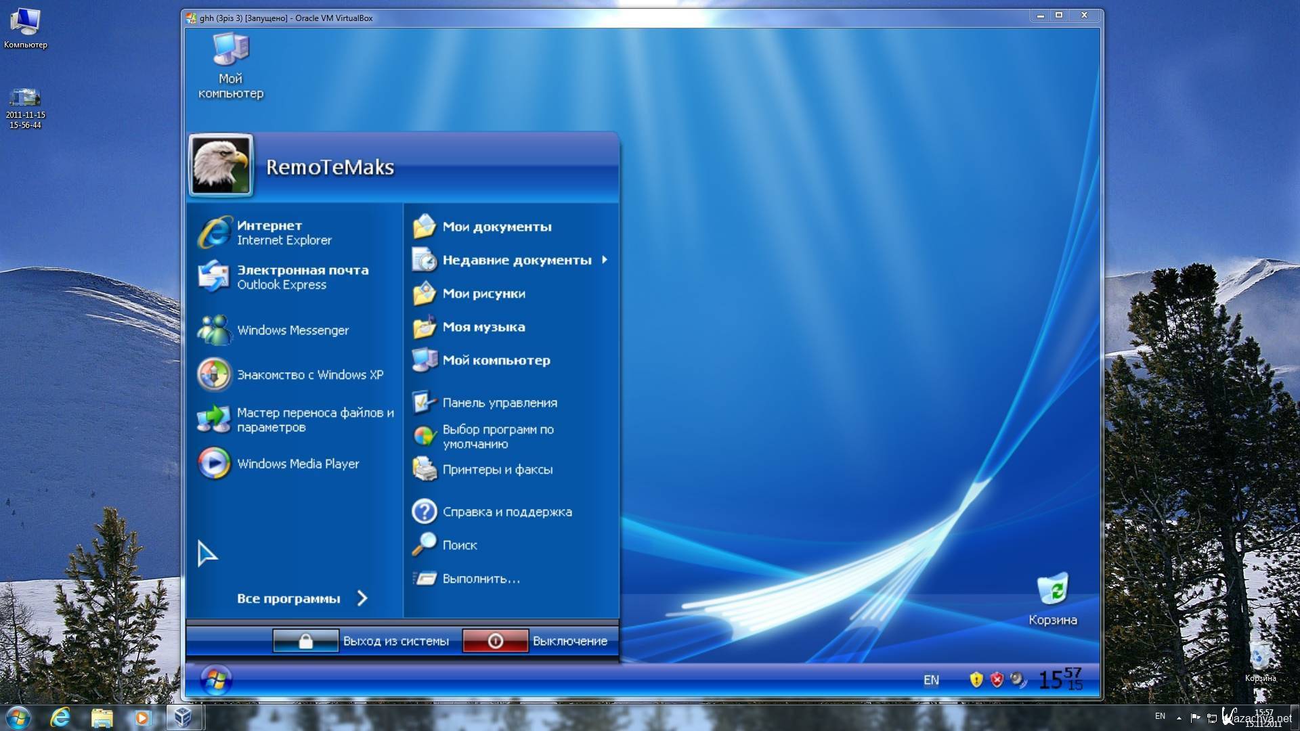The height and width of the screenshot is (731, 1300).
Task: Click Поиск (Search) in Start menu
Action: (x=458, y=544)
